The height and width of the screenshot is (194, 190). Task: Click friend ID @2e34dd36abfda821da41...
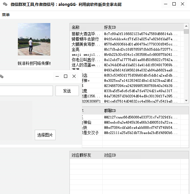141,65
